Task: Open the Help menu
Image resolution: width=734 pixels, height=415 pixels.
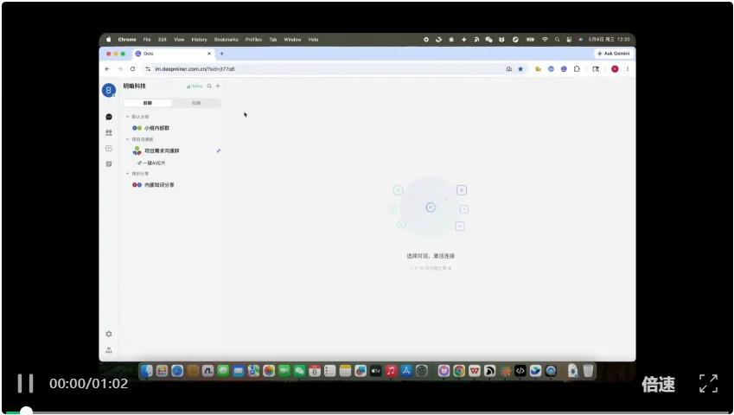Action: click(313, 40)
